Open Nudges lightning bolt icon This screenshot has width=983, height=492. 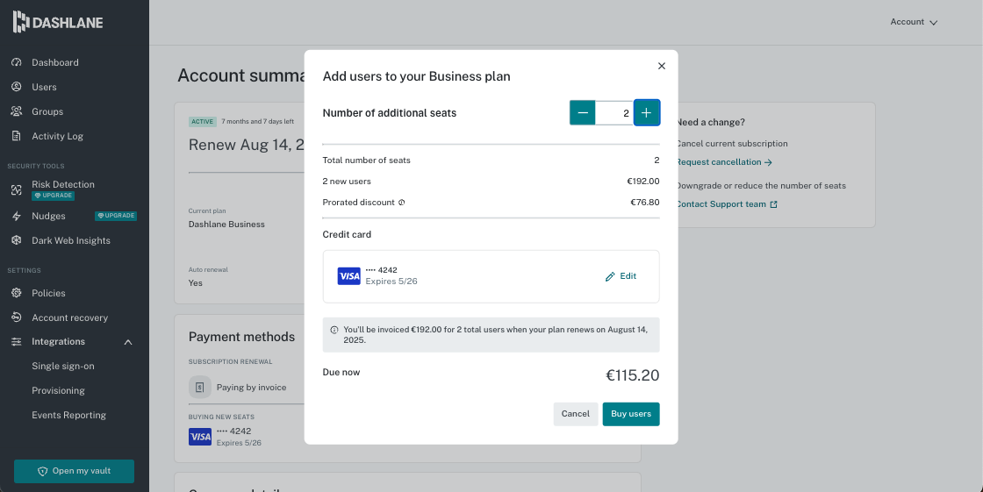click(x=17, y=217)
